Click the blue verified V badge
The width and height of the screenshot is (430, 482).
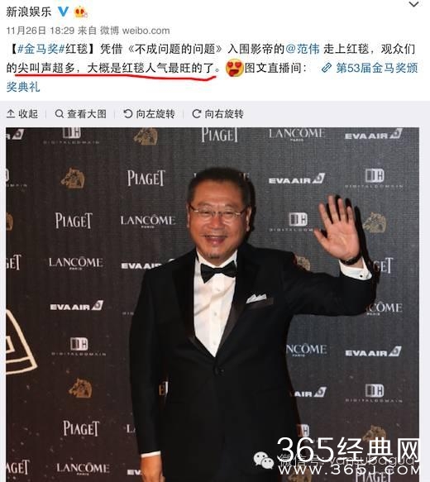pyautogui.click(x=64, y=12)
